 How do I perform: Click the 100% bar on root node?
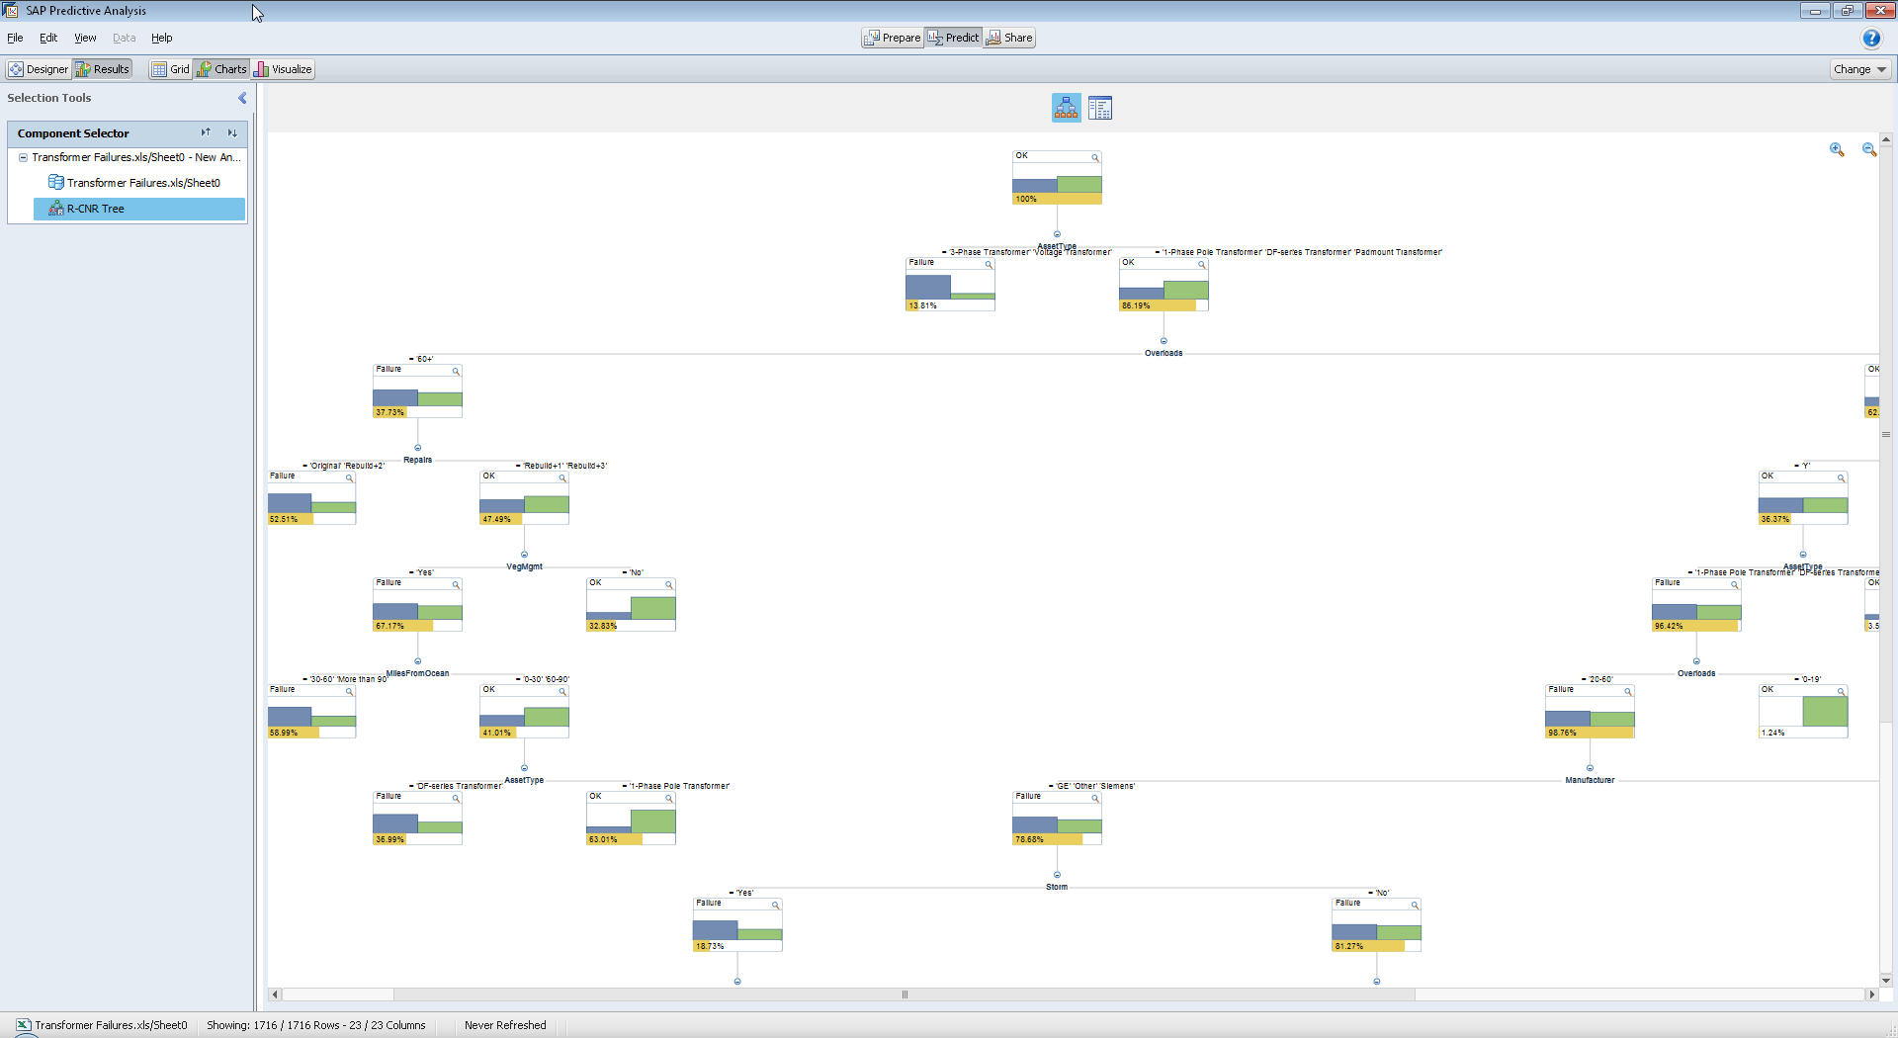coord(1057,199)
